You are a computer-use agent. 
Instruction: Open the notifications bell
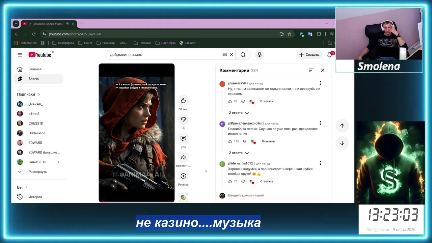pos(330,55)
